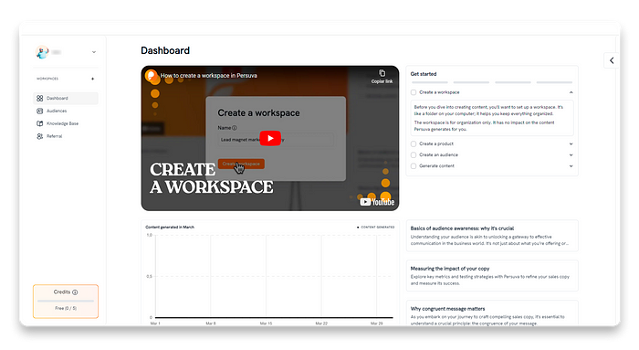
Task: Expand the Create a product step
Action: click(x=571, y=144)
